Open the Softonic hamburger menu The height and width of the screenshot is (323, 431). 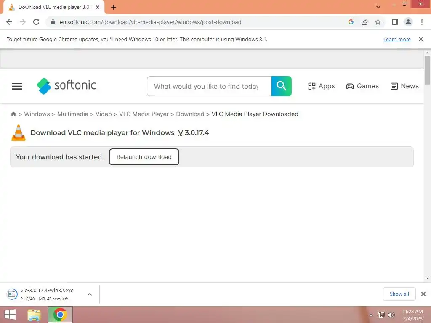point(17,86)
